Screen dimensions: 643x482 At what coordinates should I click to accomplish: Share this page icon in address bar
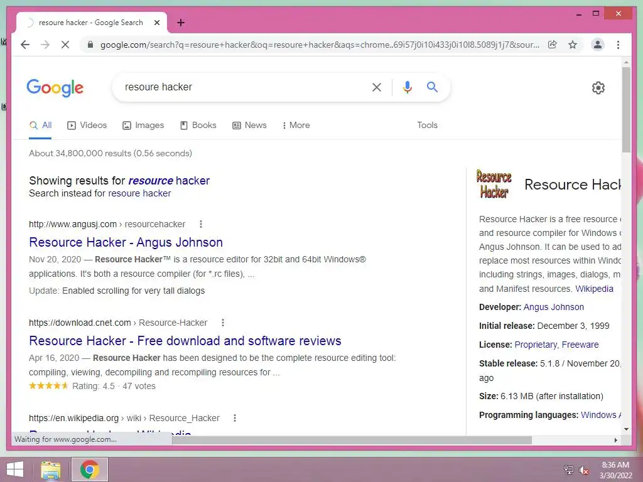(x=553, y=45)
